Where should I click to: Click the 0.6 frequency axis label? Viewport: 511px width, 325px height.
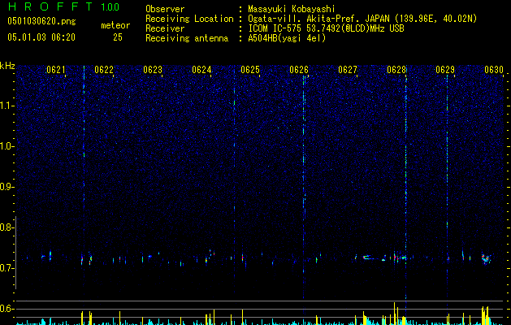[6, 309]
